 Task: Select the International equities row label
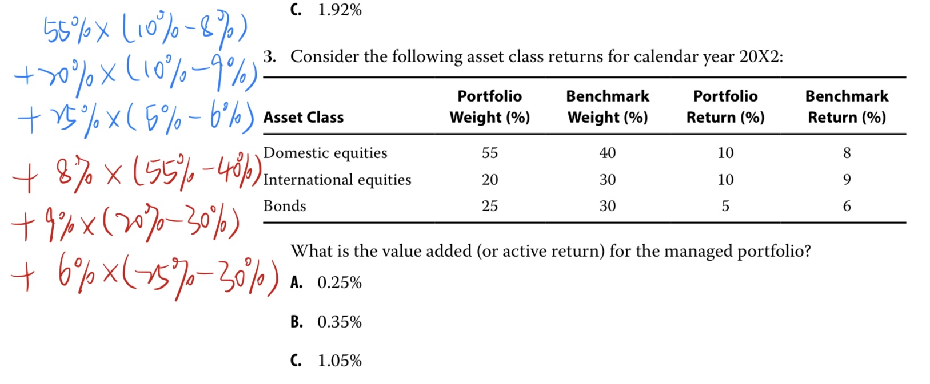[x=337, y=180]
